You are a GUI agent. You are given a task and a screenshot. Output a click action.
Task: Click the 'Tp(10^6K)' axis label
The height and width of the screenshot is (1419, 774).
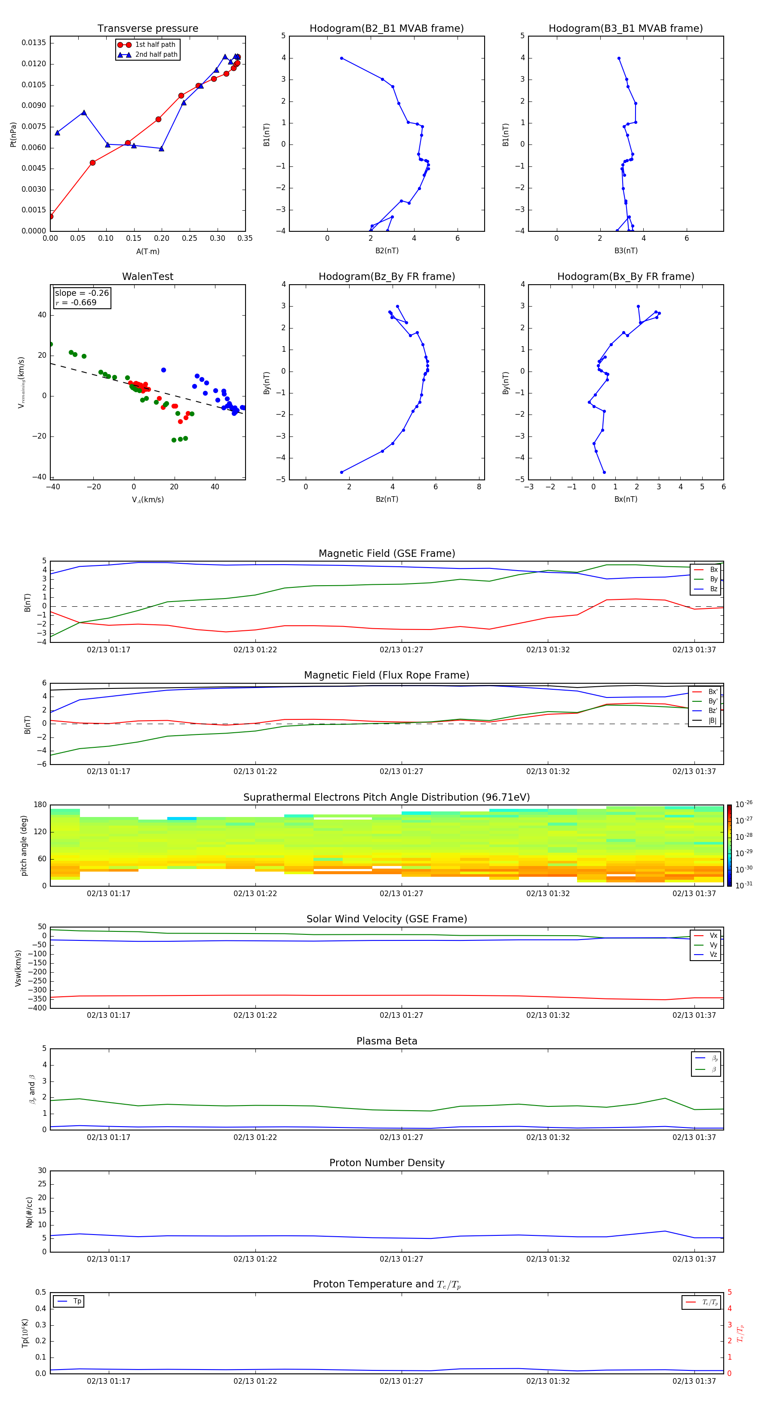[25, 1333]
